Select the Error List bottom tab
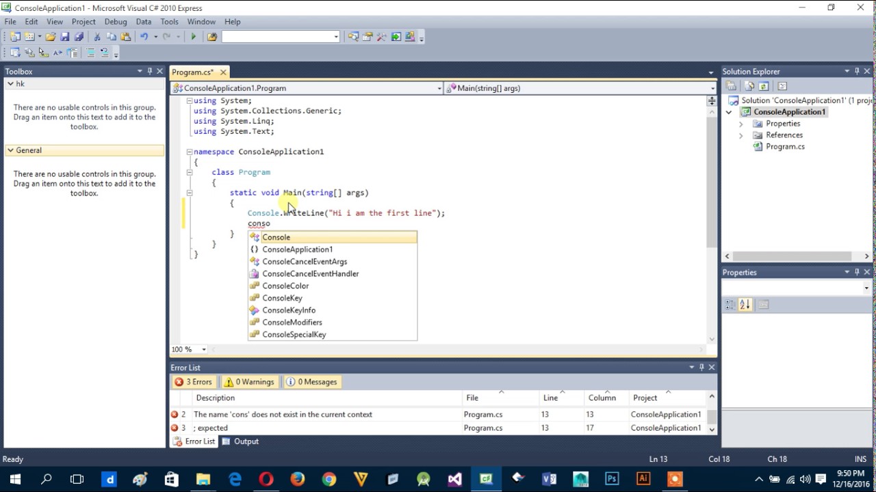The image size is (876, 492). pyautogui.click(x=194, y=441)
